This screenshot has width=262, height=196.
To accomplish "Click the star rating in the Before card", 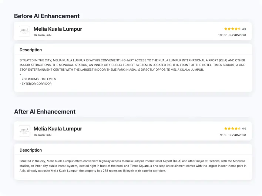I will (x=232, y=29).
